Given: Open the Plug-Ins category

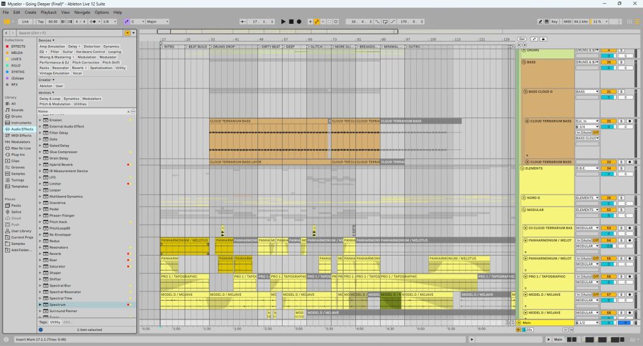Looking at the screenshot, I should tap(18, 154).
